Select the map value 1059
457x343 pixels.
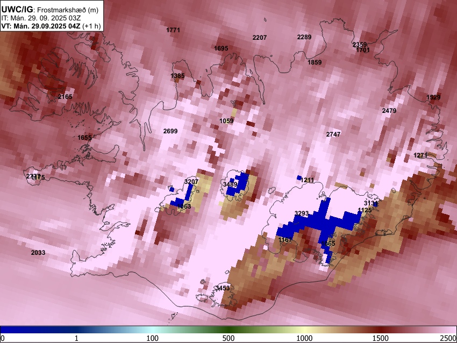226,121
